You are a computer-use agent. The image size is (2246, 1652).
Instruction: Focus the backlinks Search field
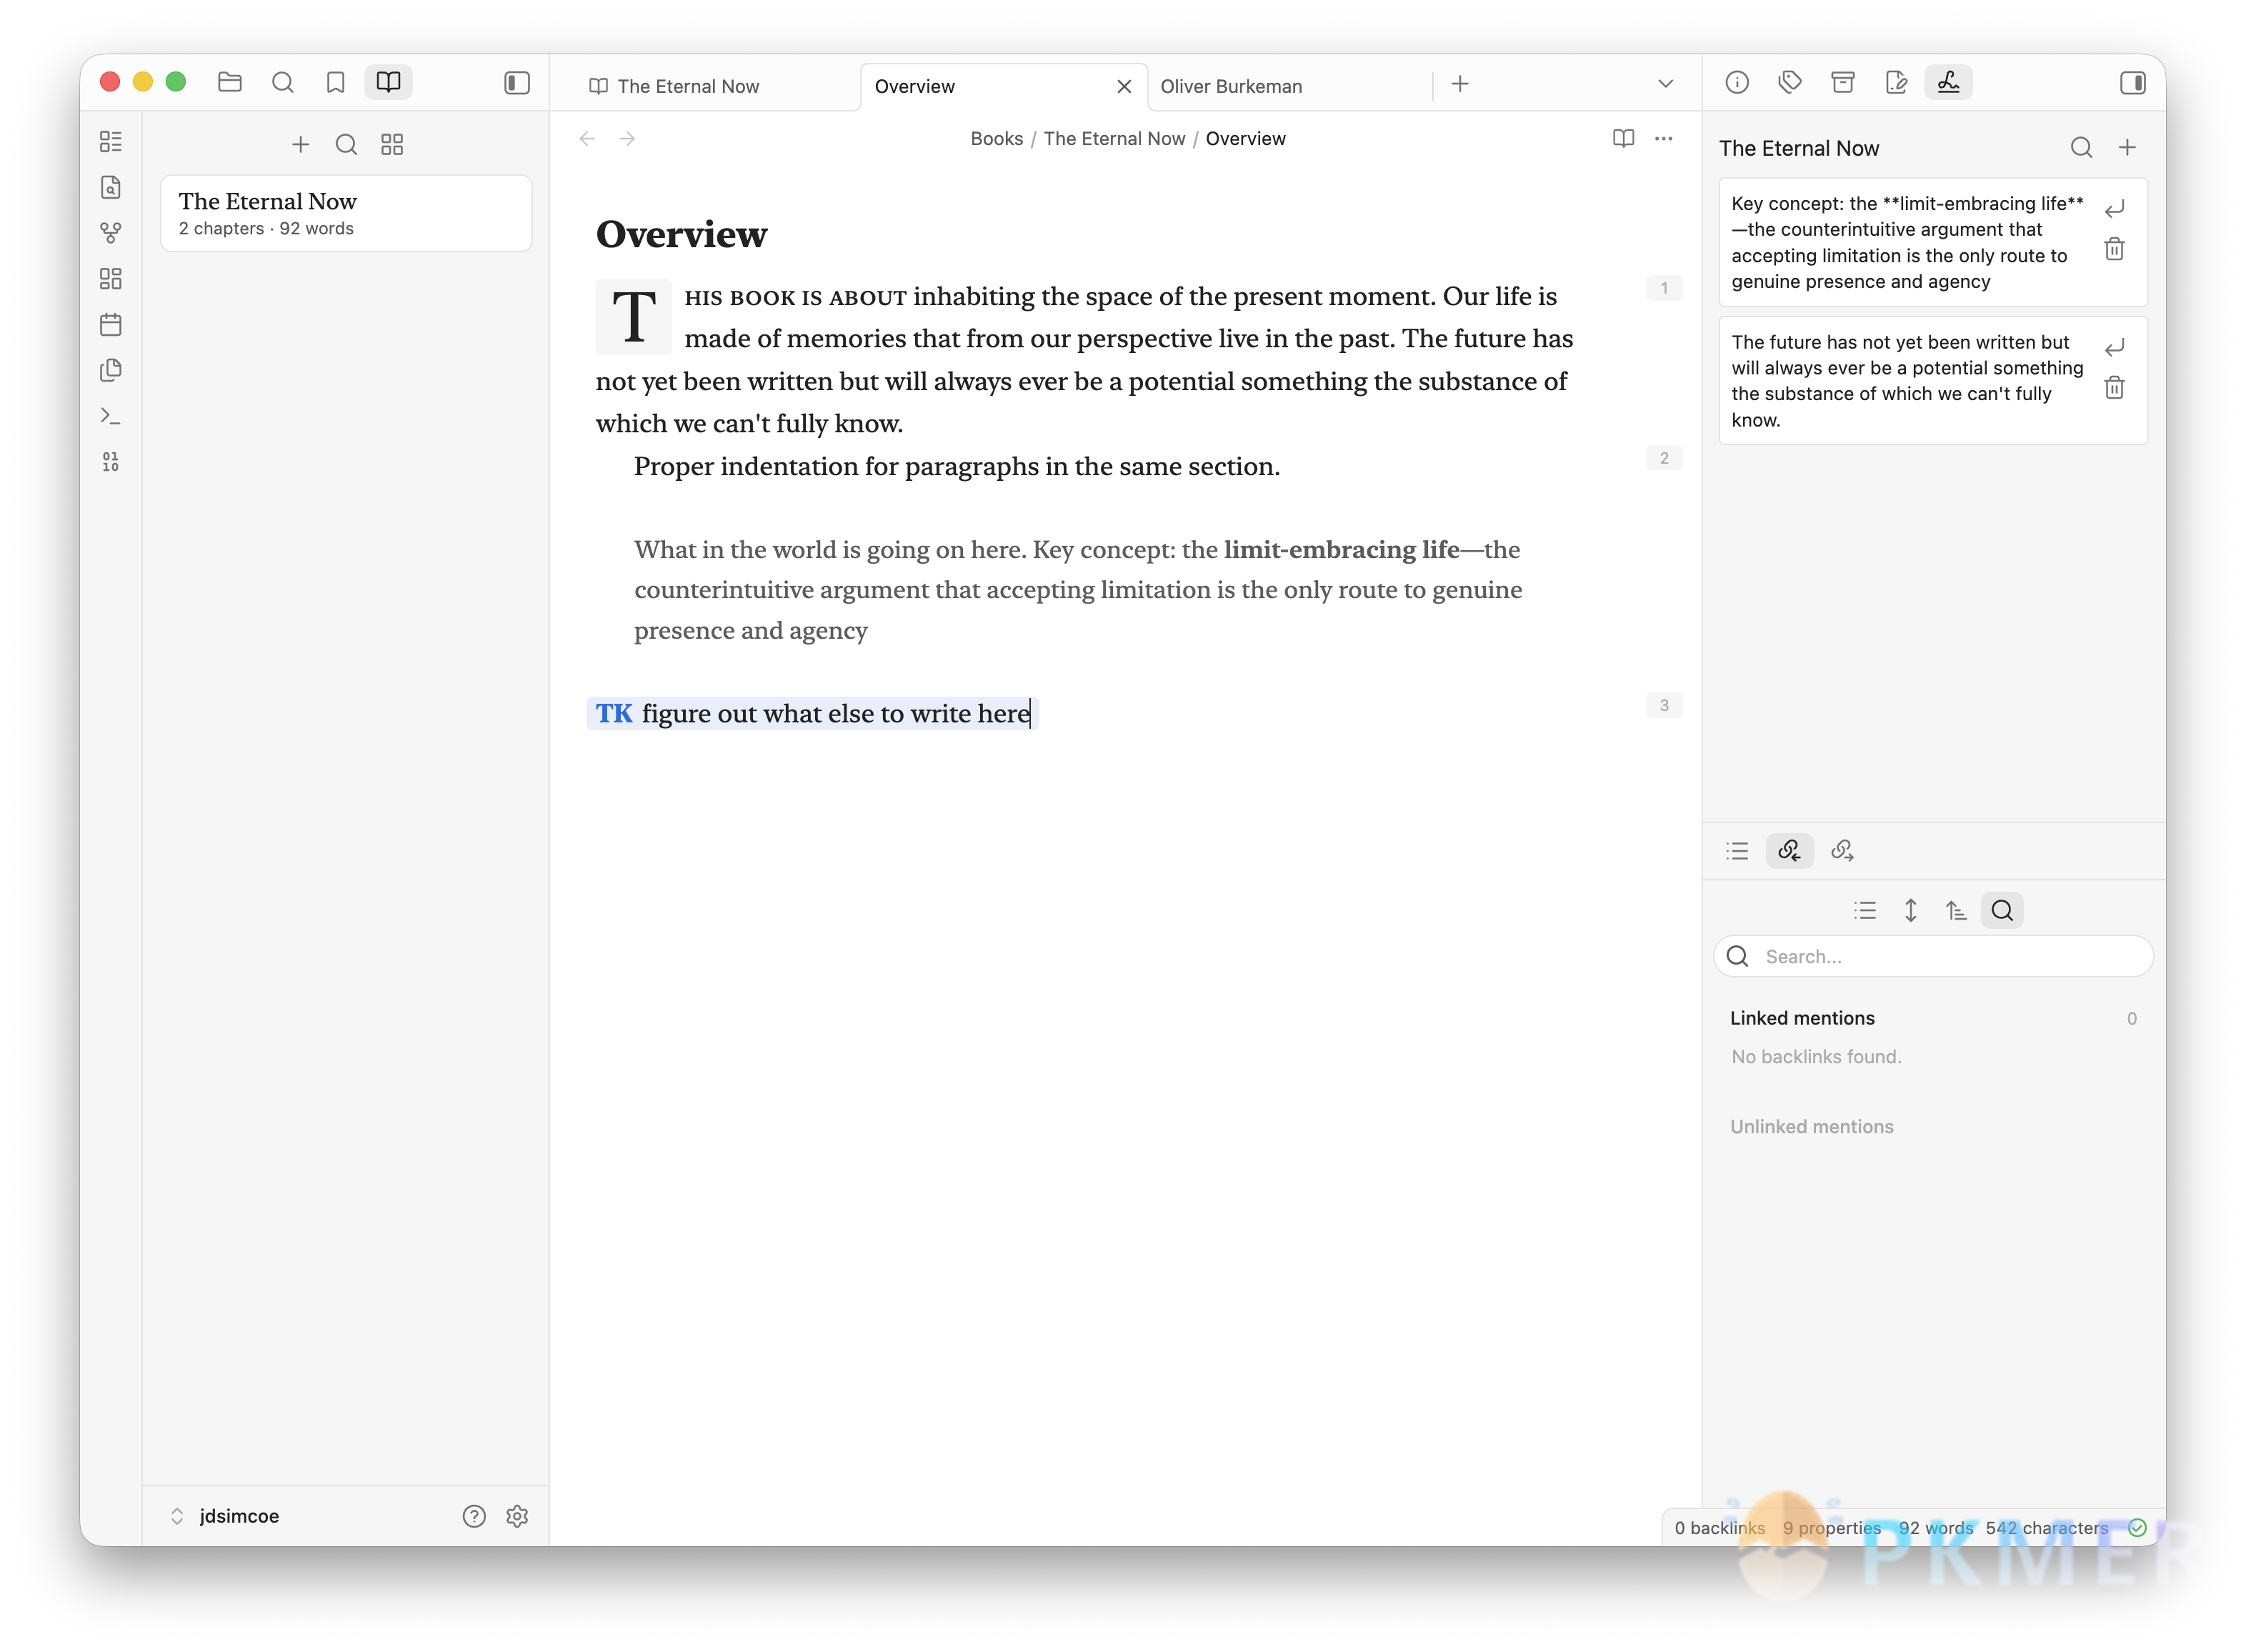[1933, 956]
